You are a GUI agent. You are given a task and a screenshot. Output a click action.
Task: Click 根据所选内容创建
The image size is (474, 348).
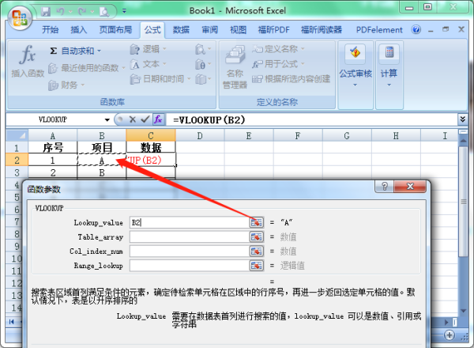(291, 79)
